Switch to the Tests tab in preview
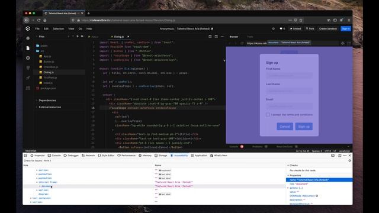 250,37
